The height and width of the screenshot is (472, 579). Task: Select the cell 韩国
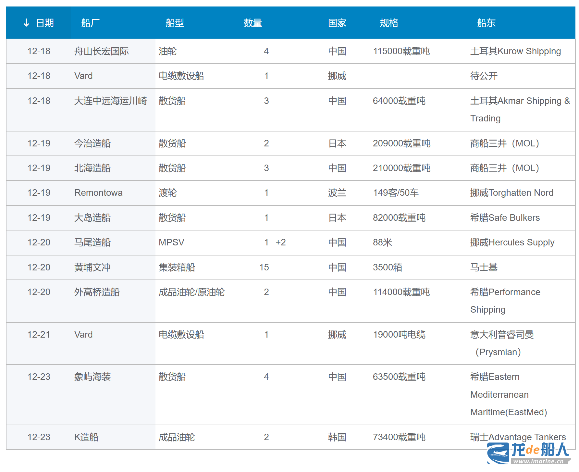tap(337, 437)
